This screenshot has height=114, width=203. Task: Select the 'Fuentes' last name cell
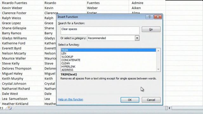108,3
